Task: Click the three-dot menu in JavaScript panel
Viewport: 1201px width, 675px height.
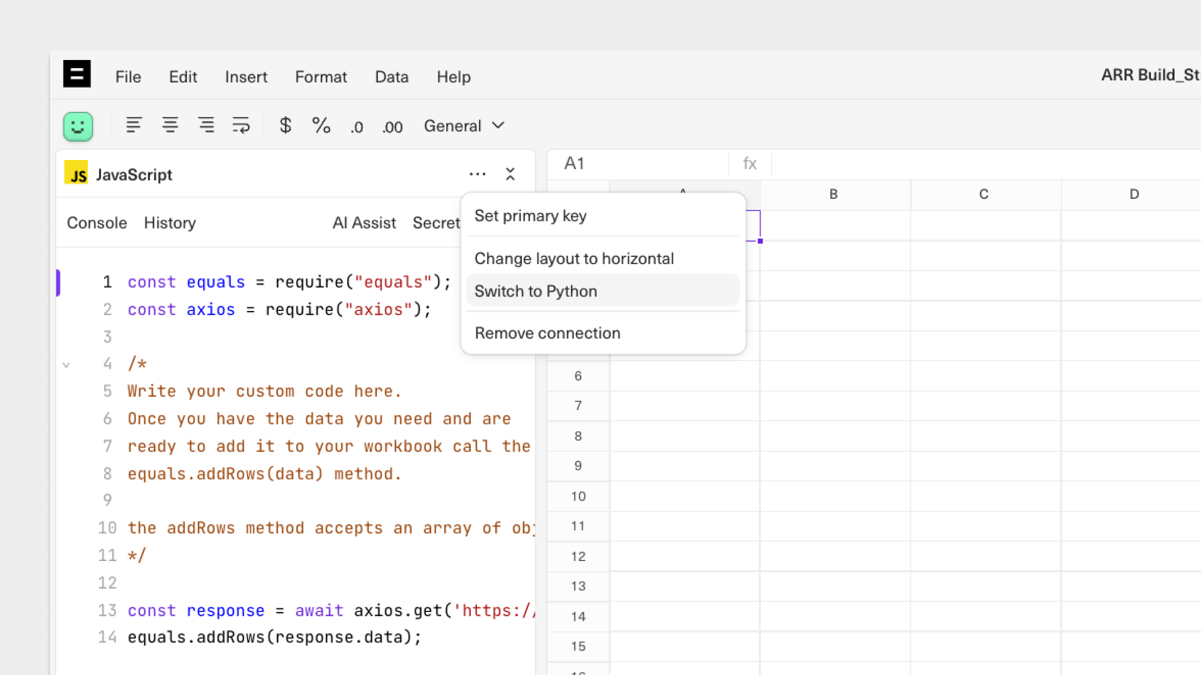Action: 477,174
